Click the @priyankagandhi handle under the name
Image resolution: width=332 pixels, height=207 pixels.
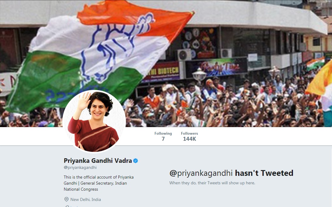[80, 167]
